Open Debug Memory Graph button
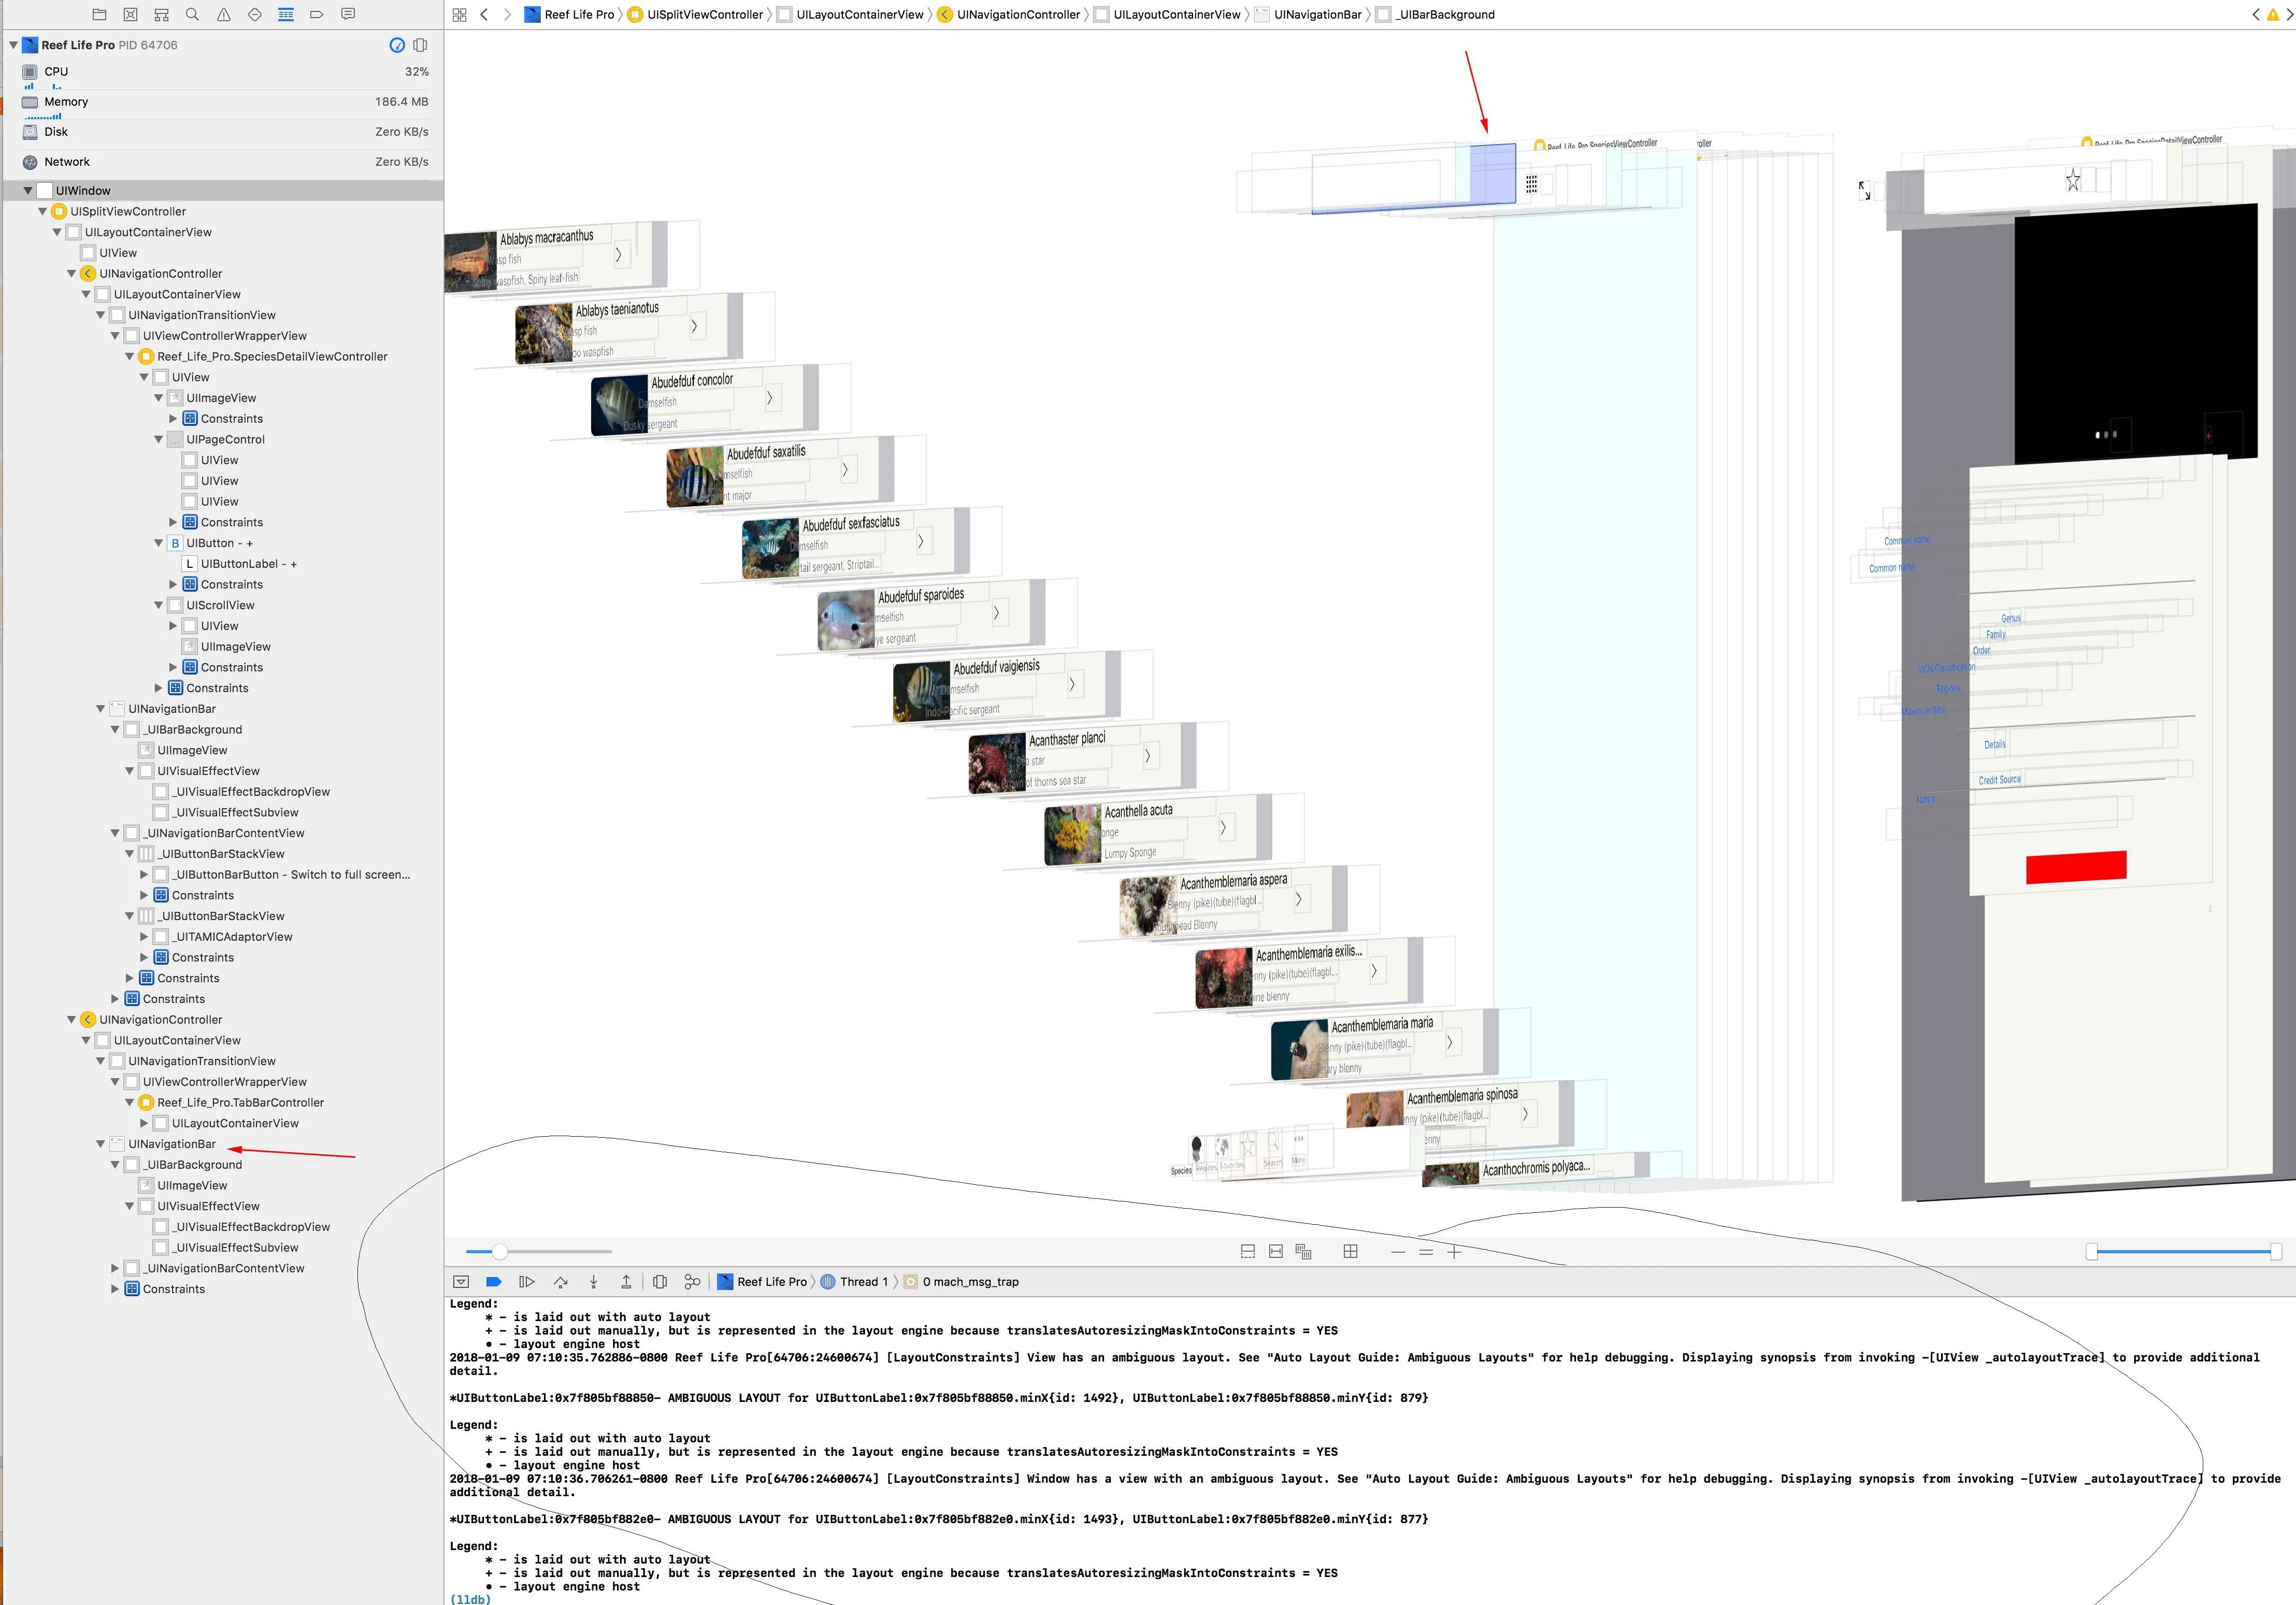The height and width of the screenshot is (1605, 2296). 692,1281
